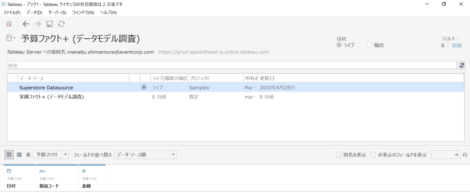Click the 金額 column name
The image size is (470, 193).
pos(86,186)
